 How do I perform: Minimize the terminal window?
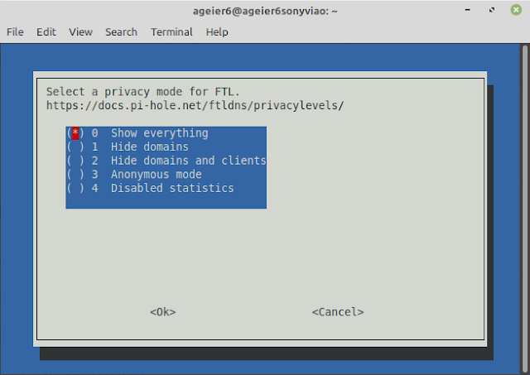tap(467, 10)
